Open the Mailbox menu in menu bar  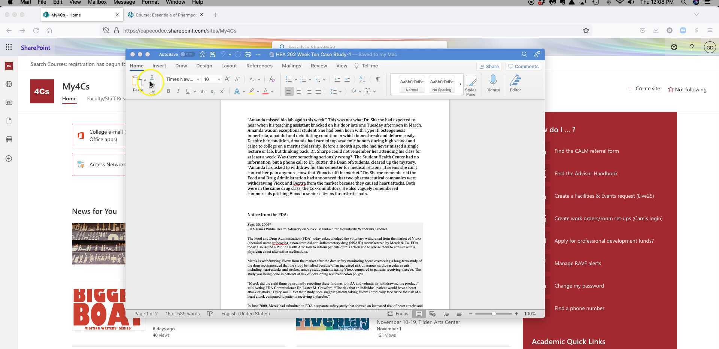97,2
